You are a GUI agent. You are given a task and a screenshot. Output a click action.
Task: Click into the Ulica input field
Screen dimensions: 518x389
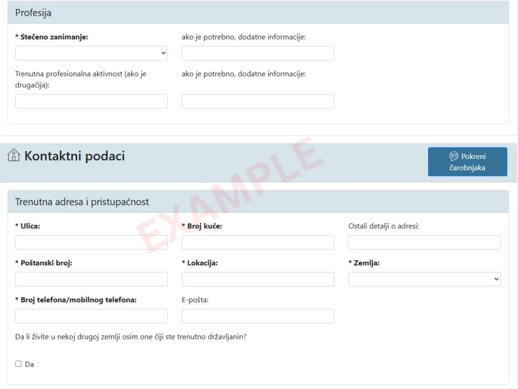(91, 242)
